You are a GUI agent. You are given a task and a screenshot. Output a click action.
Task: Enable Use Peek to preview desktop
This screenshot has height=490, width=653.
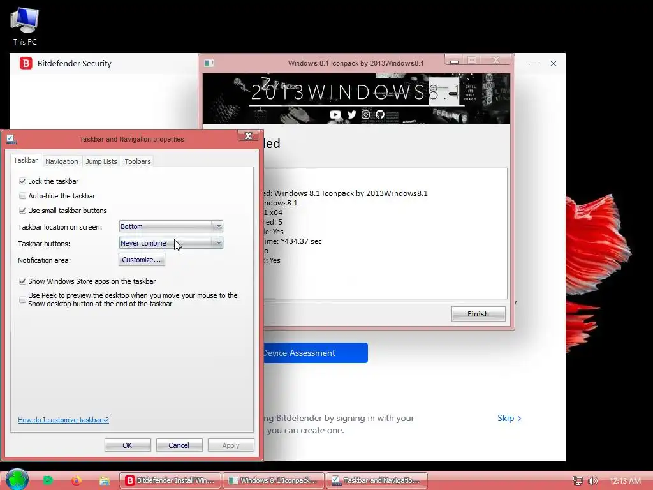(x=22, y=300)
